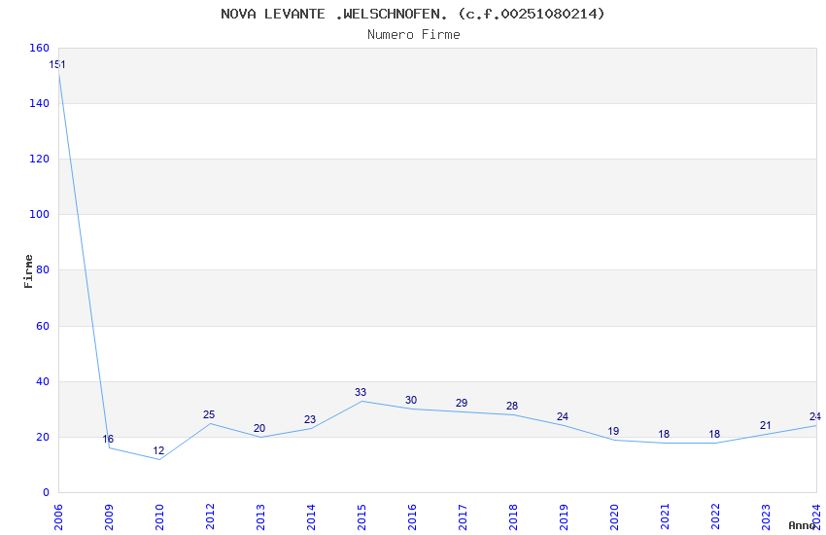
Task: Click the y-axis value 40
Action: [43, 381]
